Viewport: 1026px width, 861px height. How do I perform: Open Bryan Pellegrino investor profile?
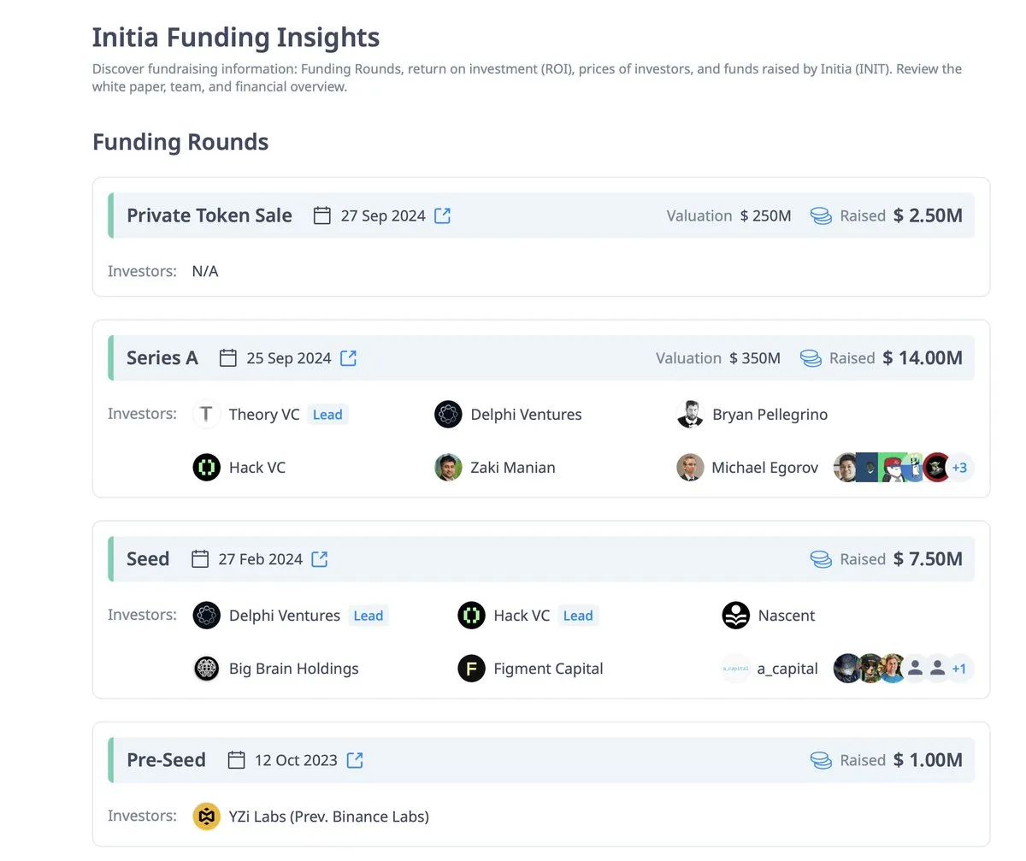pos(769,415)
